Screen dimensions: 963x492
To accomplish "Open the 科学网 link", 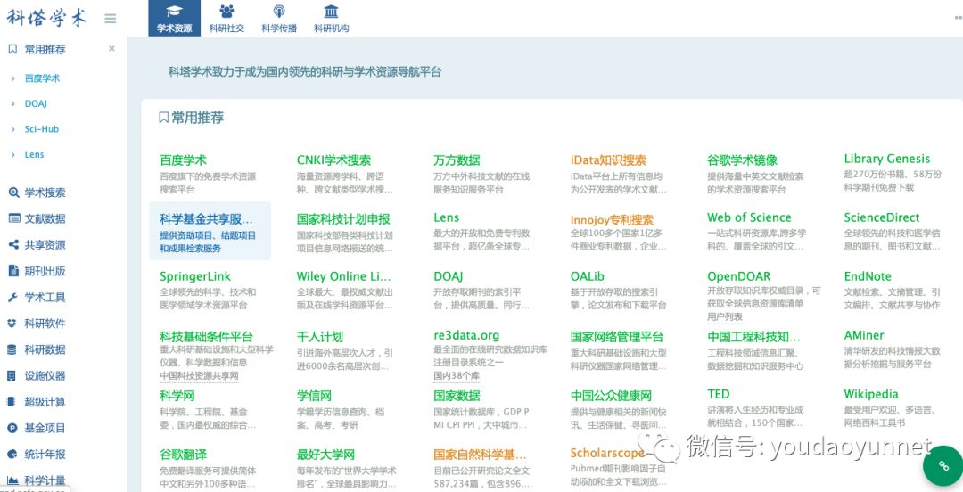I will 177,396.
